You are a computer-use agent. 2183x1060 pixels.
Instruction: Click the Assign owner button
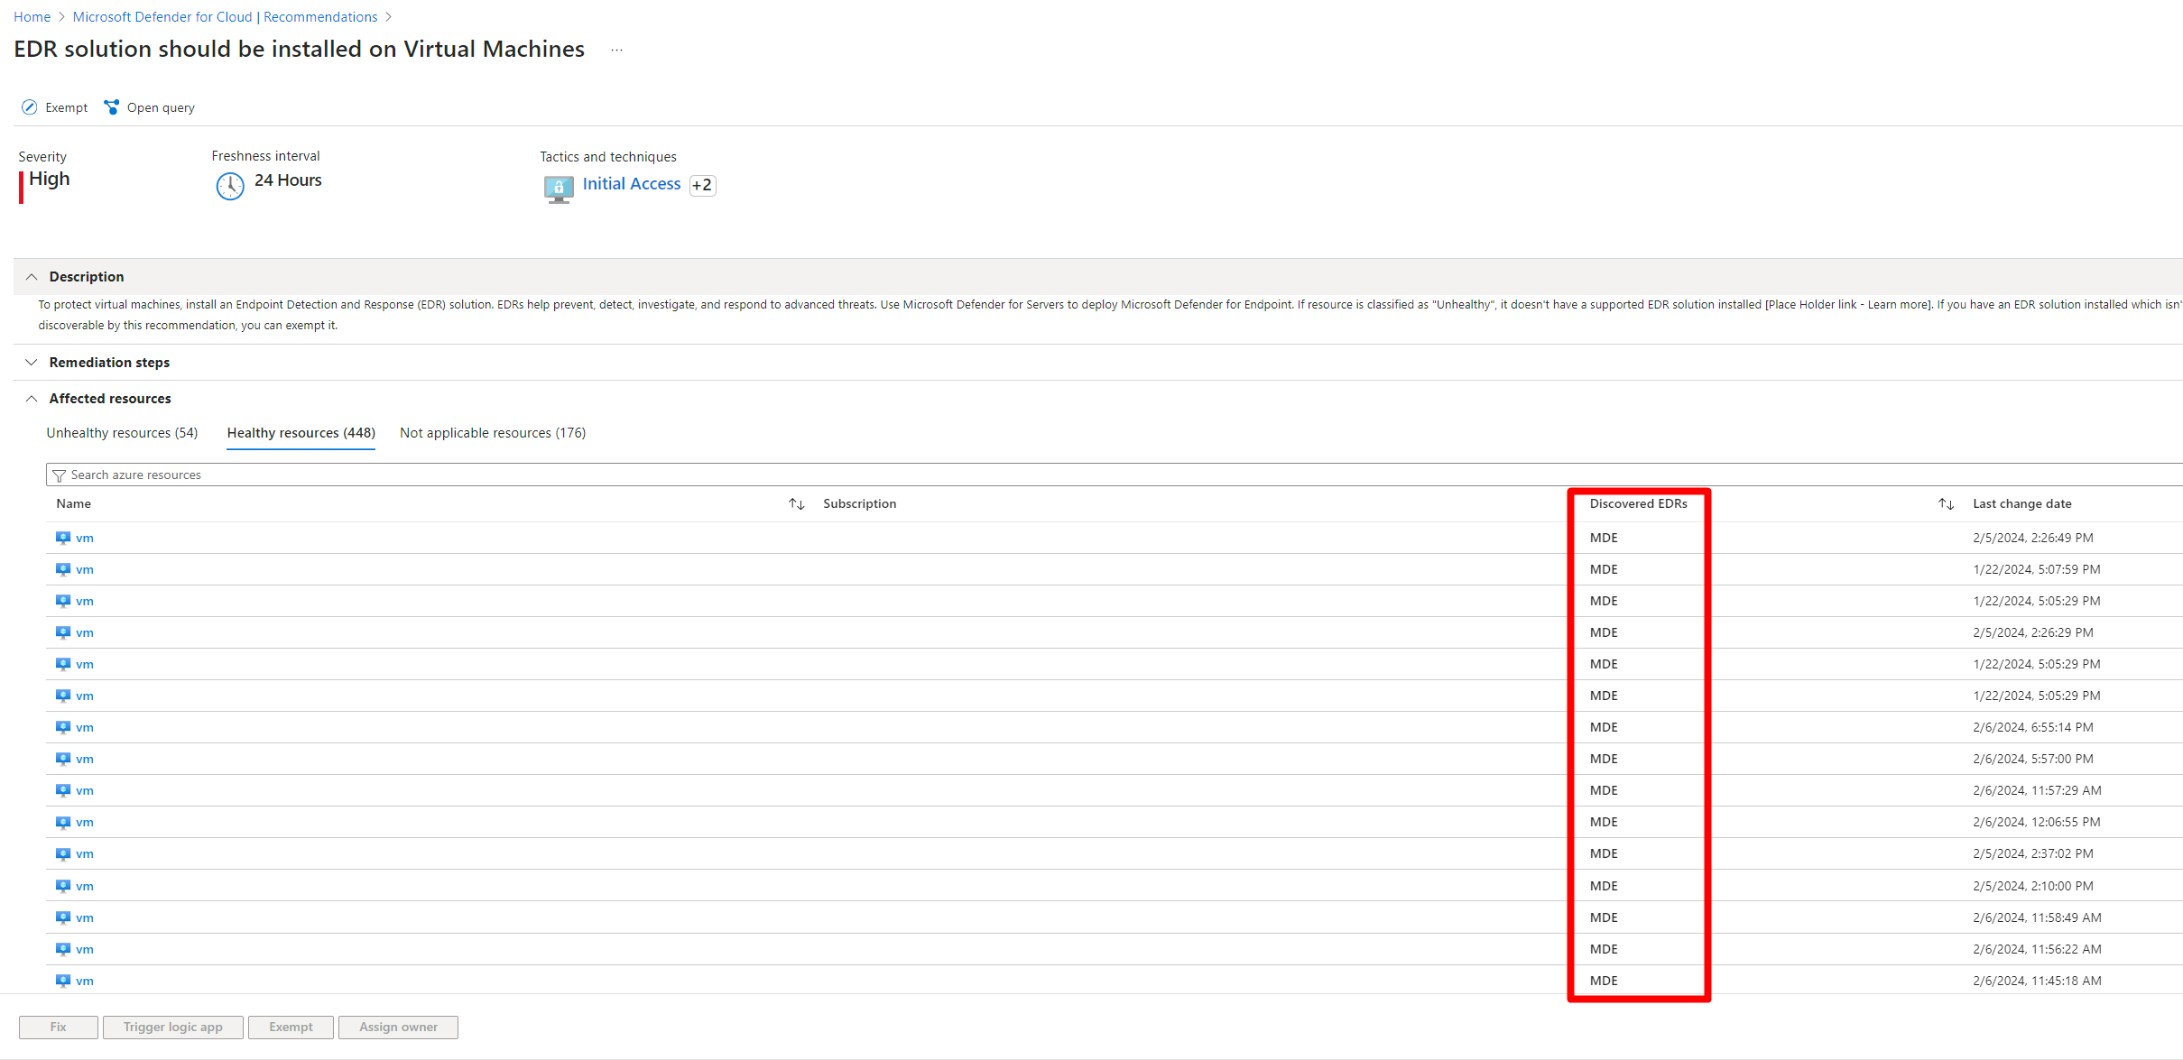[398, 1028]
